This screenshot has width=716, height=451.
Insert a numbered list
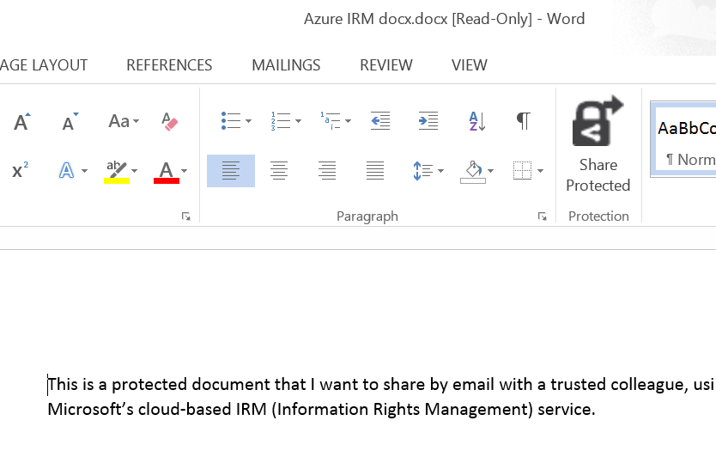coord(281,121)
